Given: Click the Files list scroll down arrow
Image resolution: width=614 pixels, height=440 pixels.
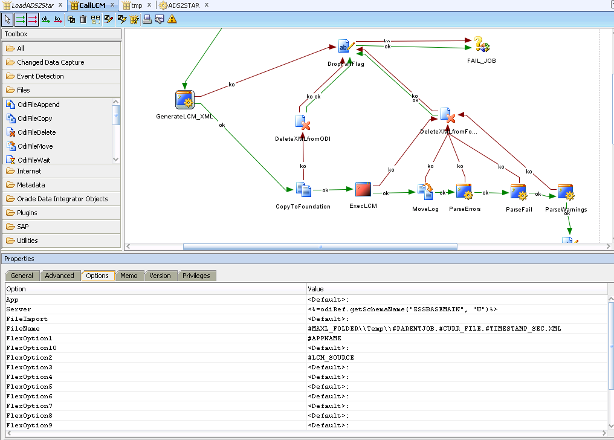Looking at the screenshot, I should pos(115,160).
